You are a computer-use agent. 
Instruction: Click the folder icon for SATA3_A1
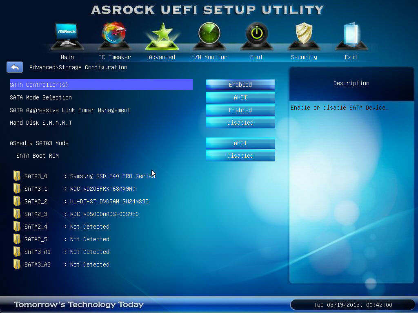pyautogui.click(x=17, y=252)
